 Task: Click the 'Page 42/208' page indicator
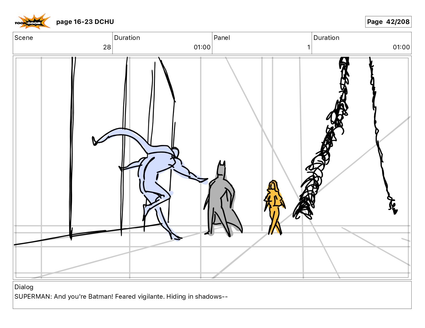[x=388, y=22]
